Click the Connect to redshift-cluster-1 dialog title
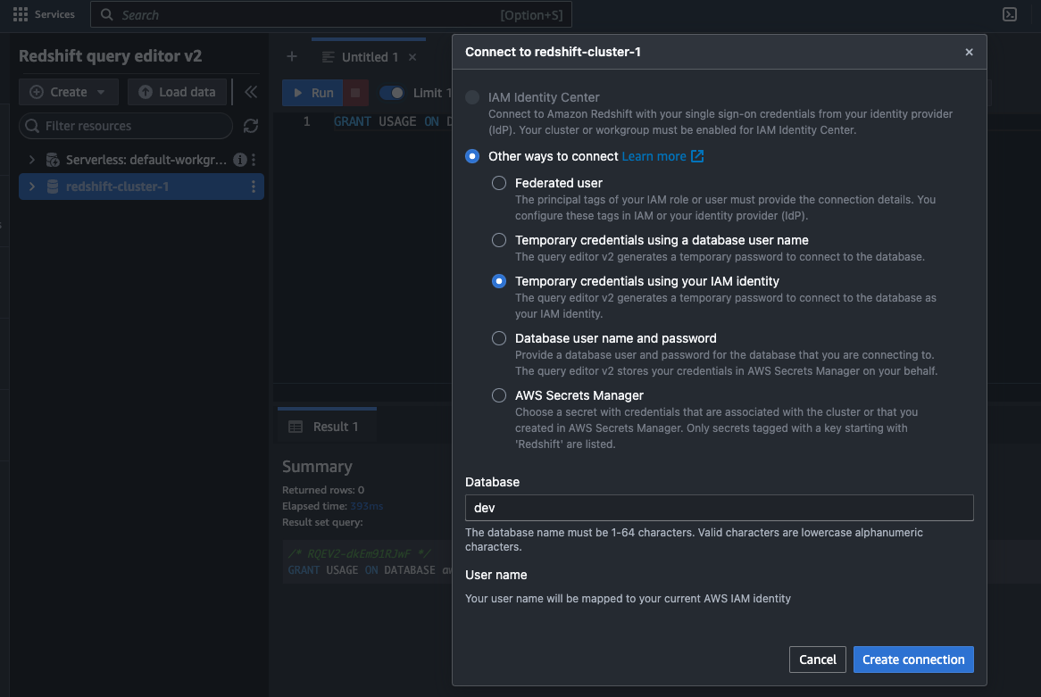Image resolution: width=1041 pixels, height=697 pixels. click(553, 52)
